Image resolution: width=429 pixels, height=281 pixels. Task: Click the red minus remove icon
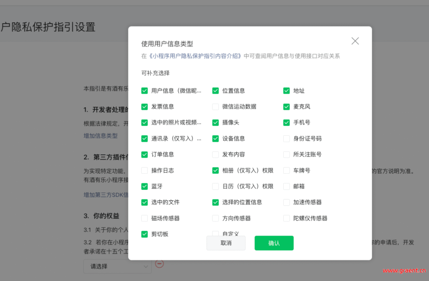[x=159, y=263]
